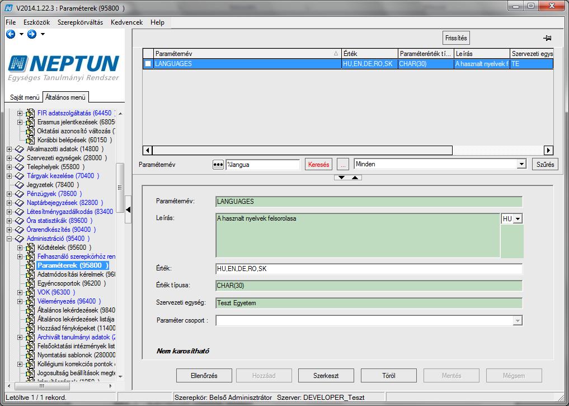Click the Paraméternév search input field
Image resolution: width=569 pixels, height=406 pixels.
263,165
